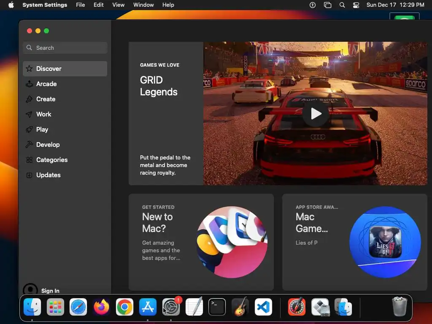Click the magnifier icon in the Search field
Screen dimensions: 432x324
click(x=29, y=48)
